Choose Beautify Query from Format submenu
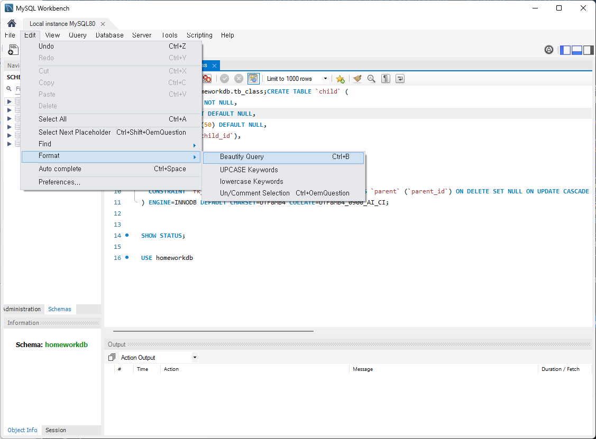Viewport: 596px width, 439px height. (283, 157)
